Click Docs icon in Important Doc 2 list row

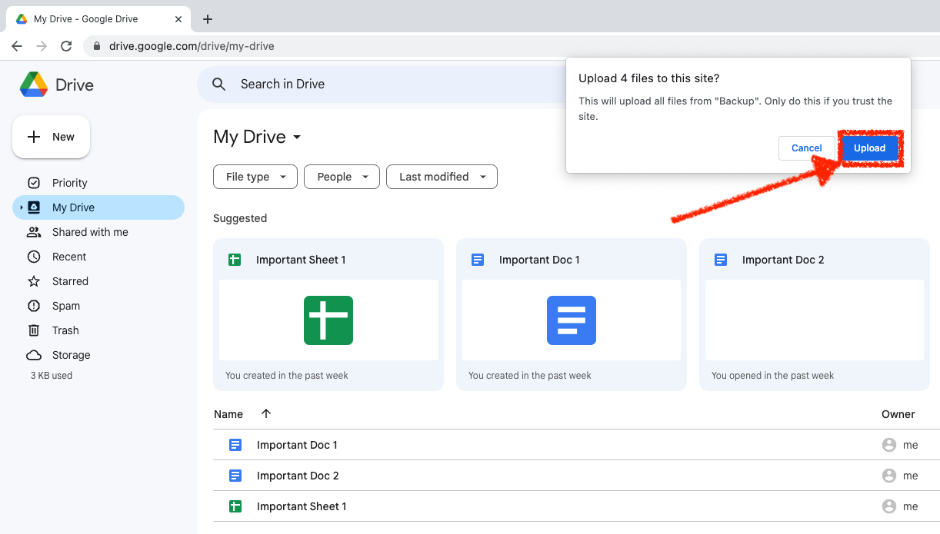pos(235,476)
